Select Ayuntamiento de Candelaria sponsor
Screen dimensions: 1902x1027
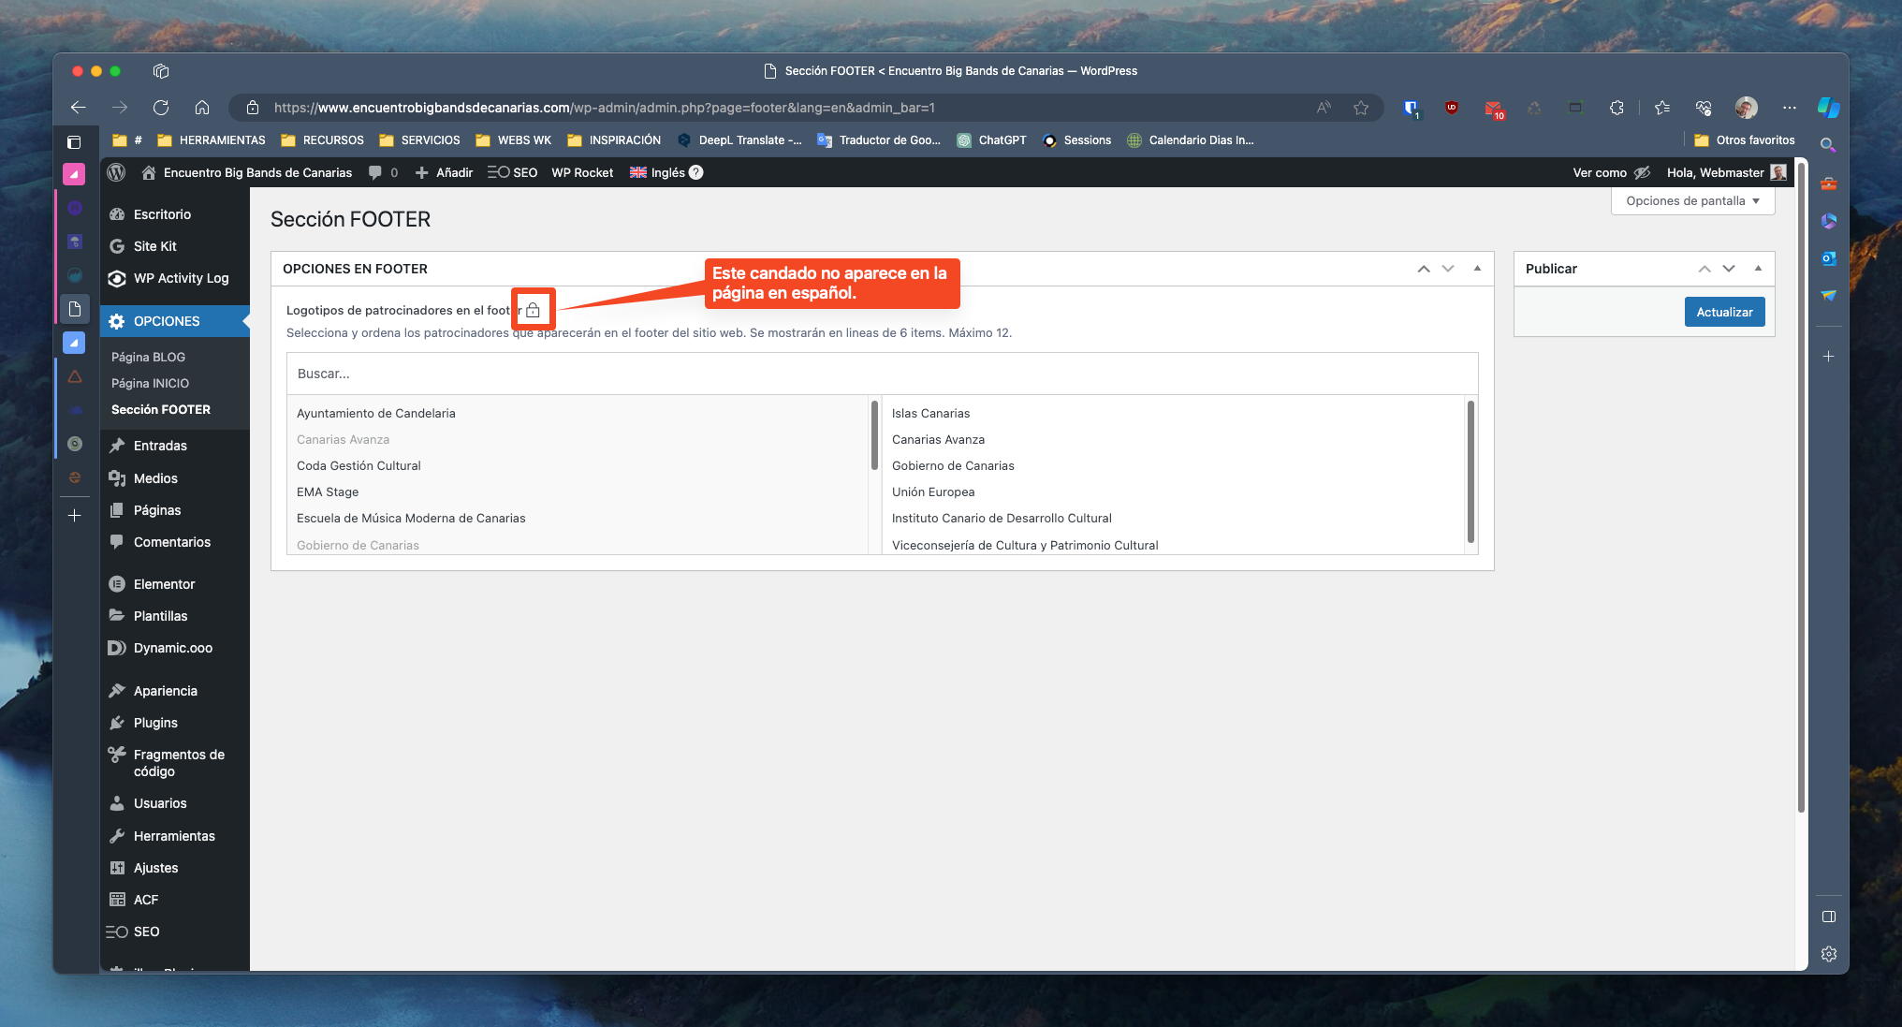[x=375, y=413]
